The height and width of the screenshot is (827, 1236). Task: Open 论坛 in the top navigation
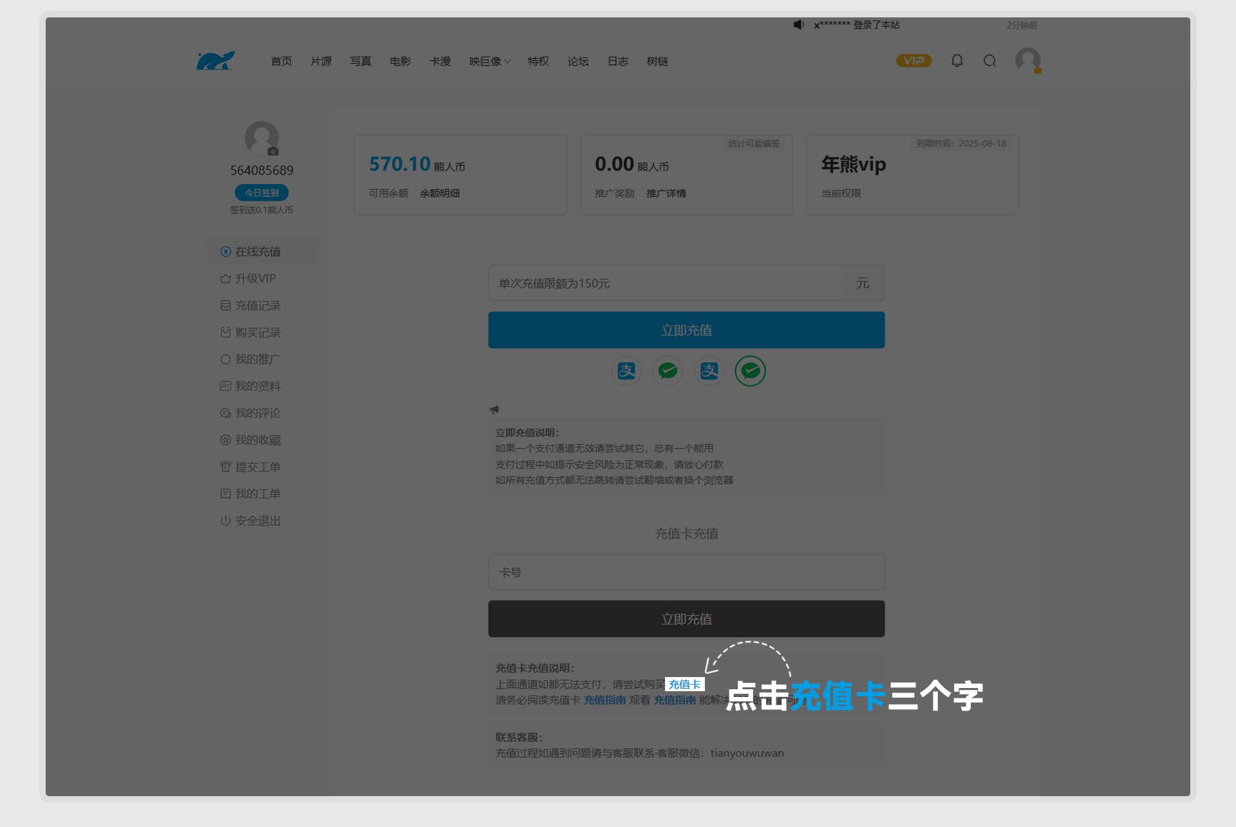(x=578, y=61)
